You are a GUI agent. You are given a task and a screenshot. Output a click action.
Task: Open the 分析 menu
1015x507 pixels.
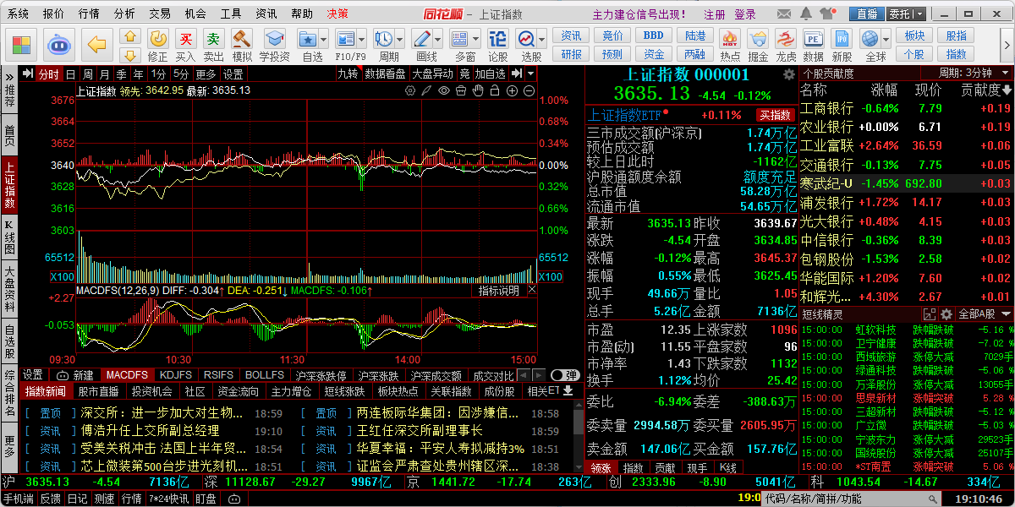coord(124,14)
